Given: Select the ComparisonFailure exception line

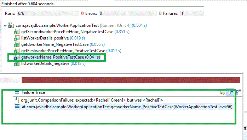Looking at the screenshot, I should coord(92,100).
